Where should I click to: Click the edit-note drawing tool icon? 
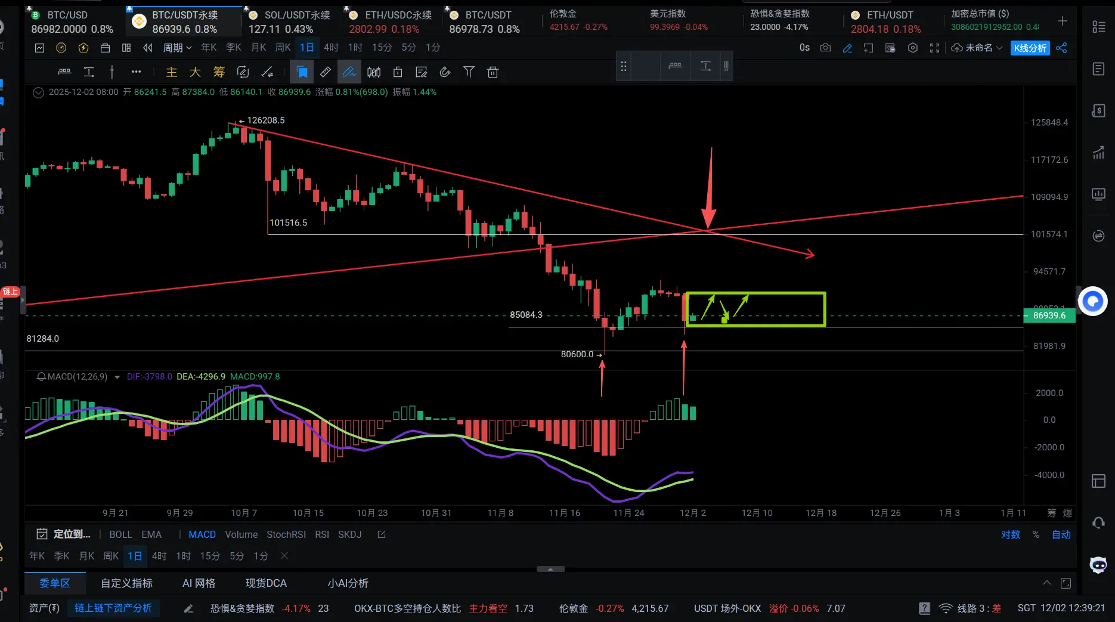tap(422, 72)
